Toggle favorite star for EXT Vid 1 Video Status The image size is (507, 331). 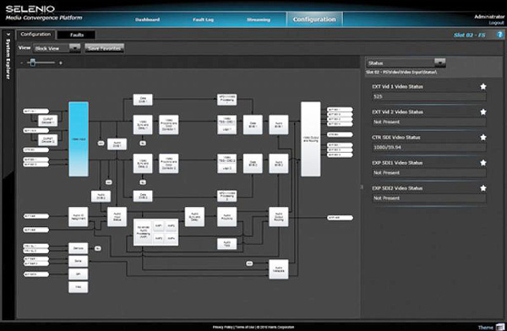click(483, 86)
